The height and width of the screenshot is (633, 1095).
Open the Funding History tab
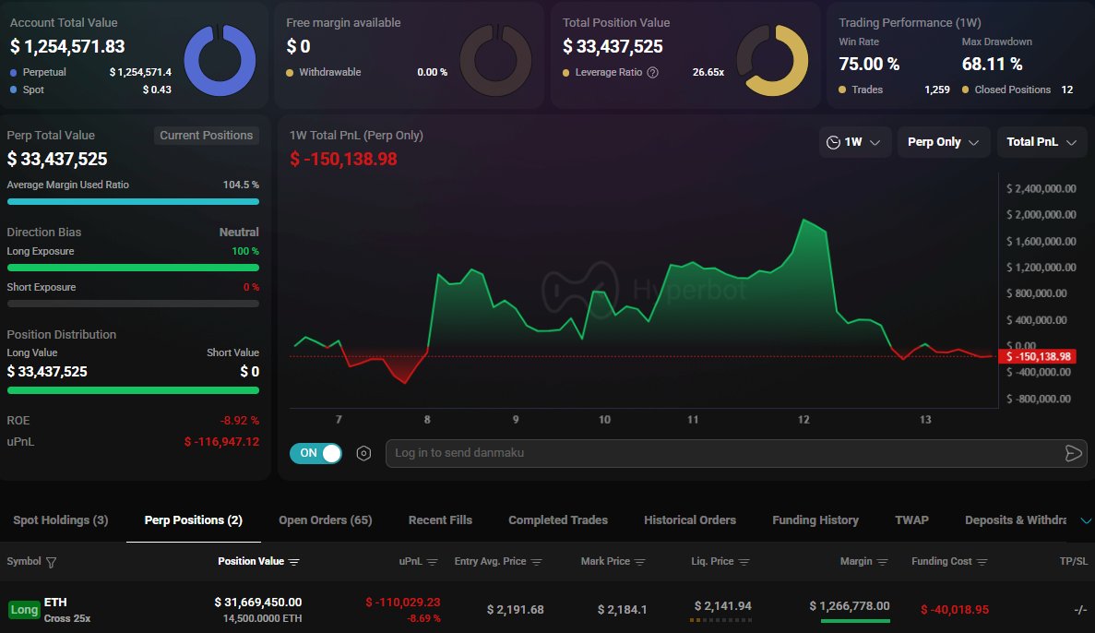[815, 520]
